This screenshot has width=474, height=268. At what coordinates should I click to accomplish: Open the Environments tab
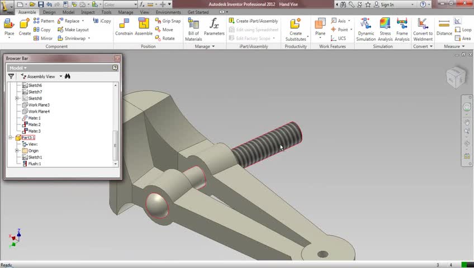[x=168, y=12]
